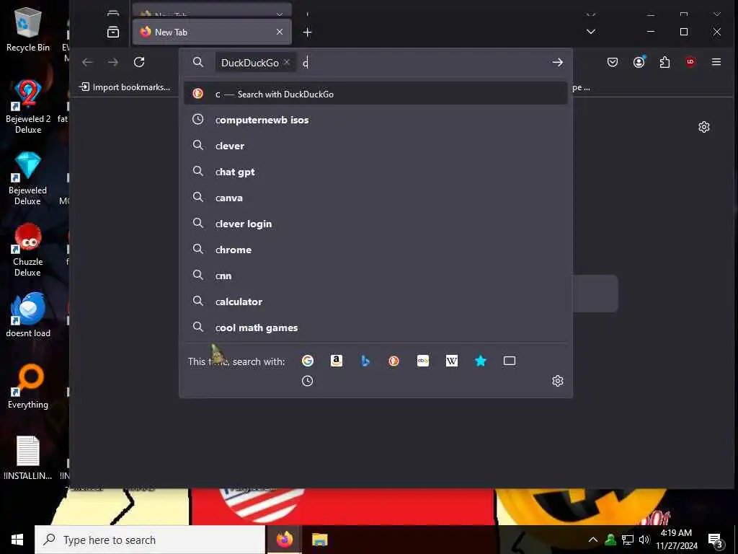Search this time with Bing icon
The height and width of the screenshot is (554, 738).
[x=365, y=361]
